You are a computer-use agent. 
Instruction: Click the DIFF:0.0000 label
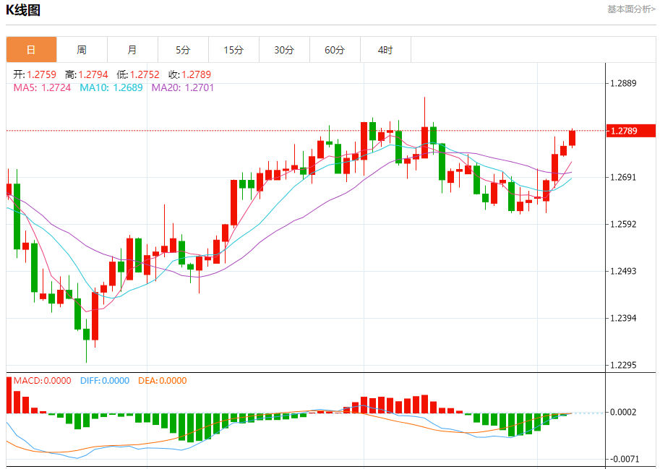point(105,381)
